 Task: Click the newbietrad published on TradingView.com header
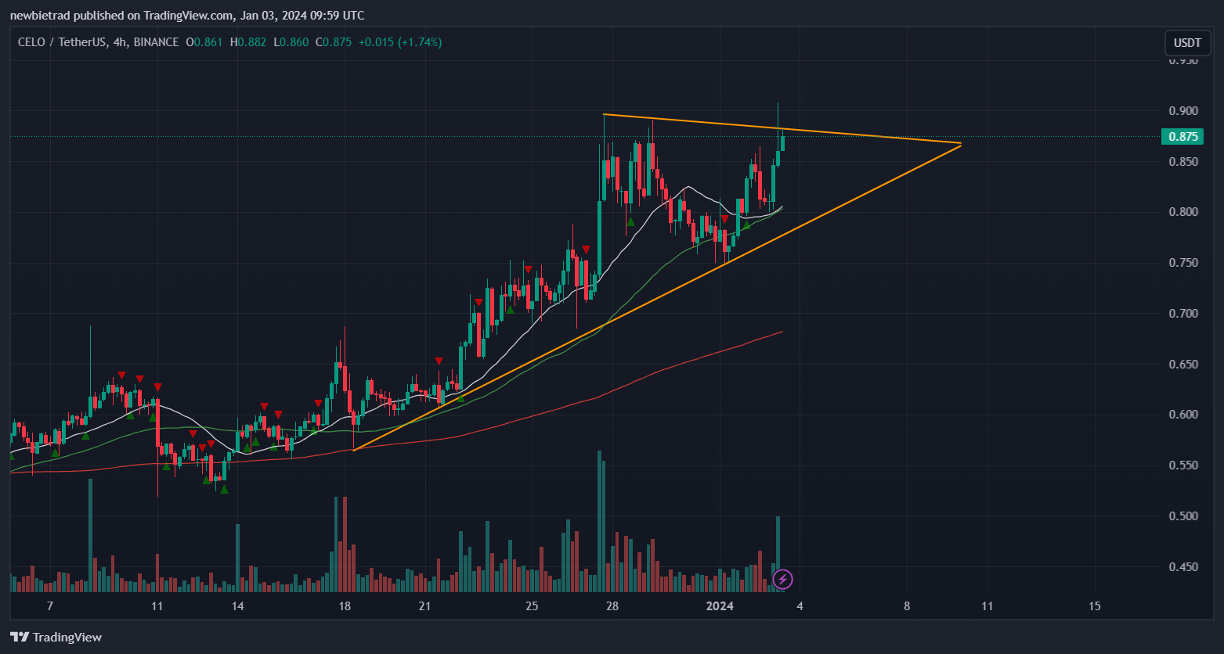pos(186,16)
